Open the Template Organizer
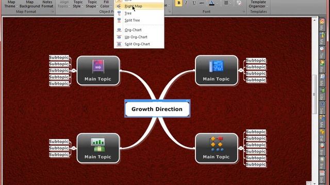The height and width of the screenshot is (185, 330). pos(258,4)
